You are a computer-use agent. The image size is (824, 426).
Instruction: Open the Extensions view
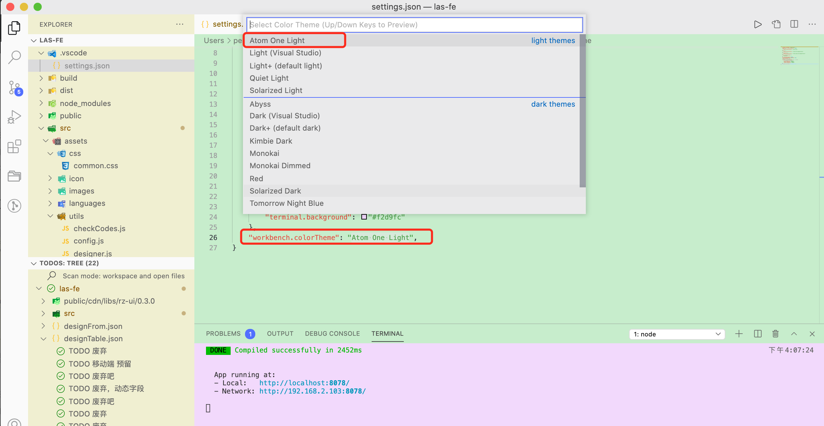click(x=14, y=146)
